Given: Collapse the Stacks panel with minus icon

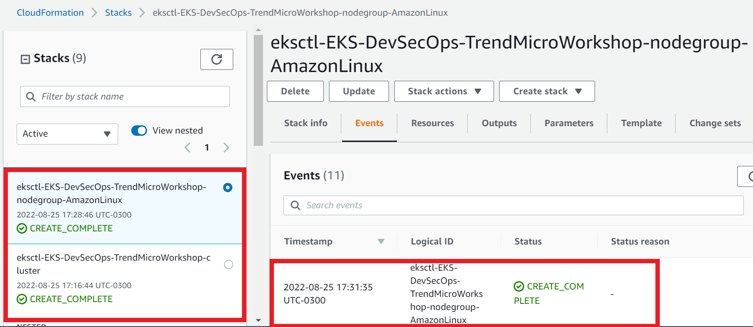Looking at the screenshot, I should (x=25, y=59).
